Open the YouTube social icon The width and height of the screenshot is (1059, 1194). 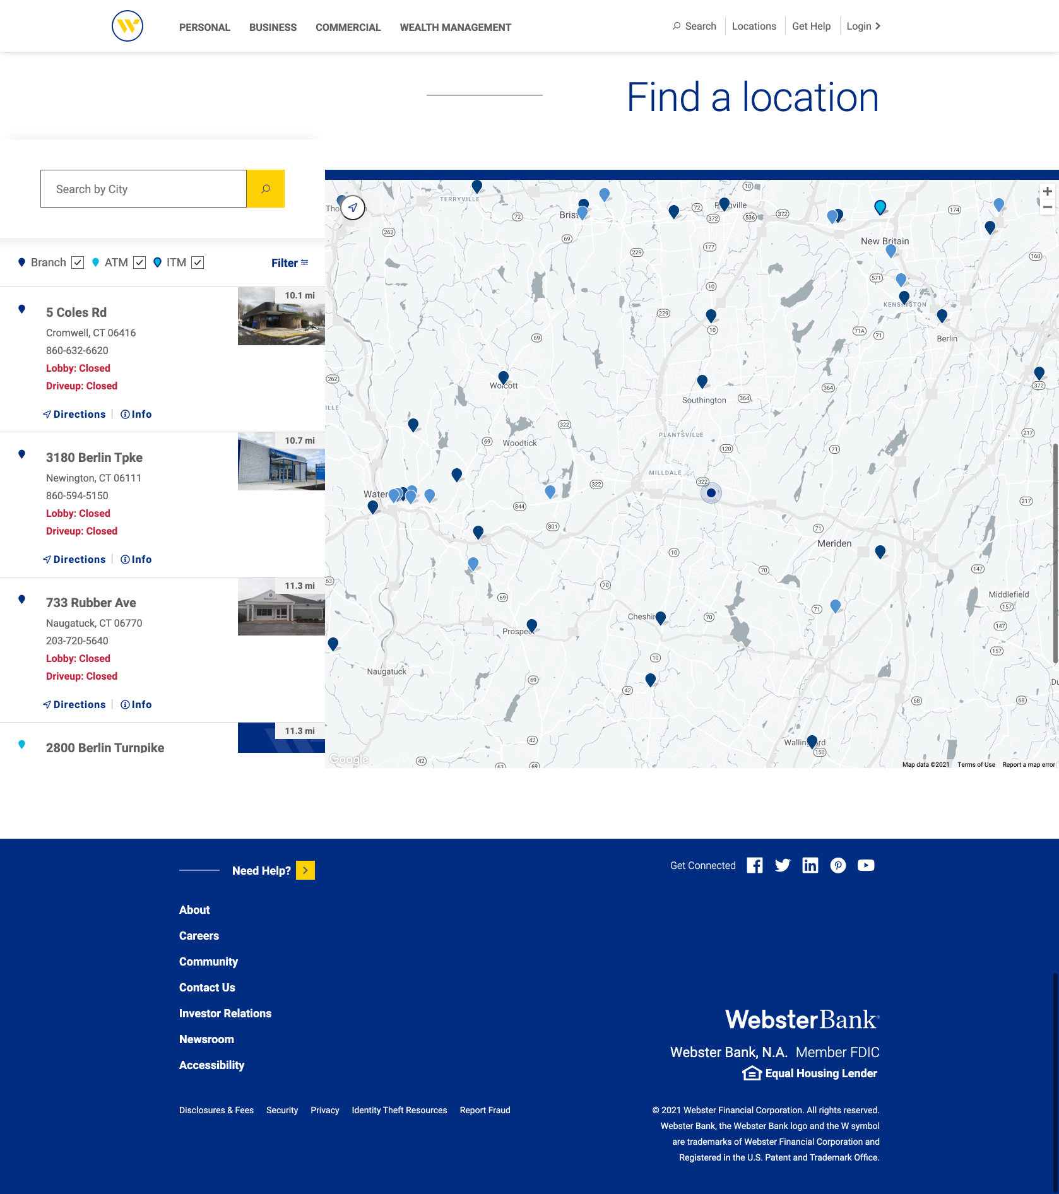pos(866,865)
